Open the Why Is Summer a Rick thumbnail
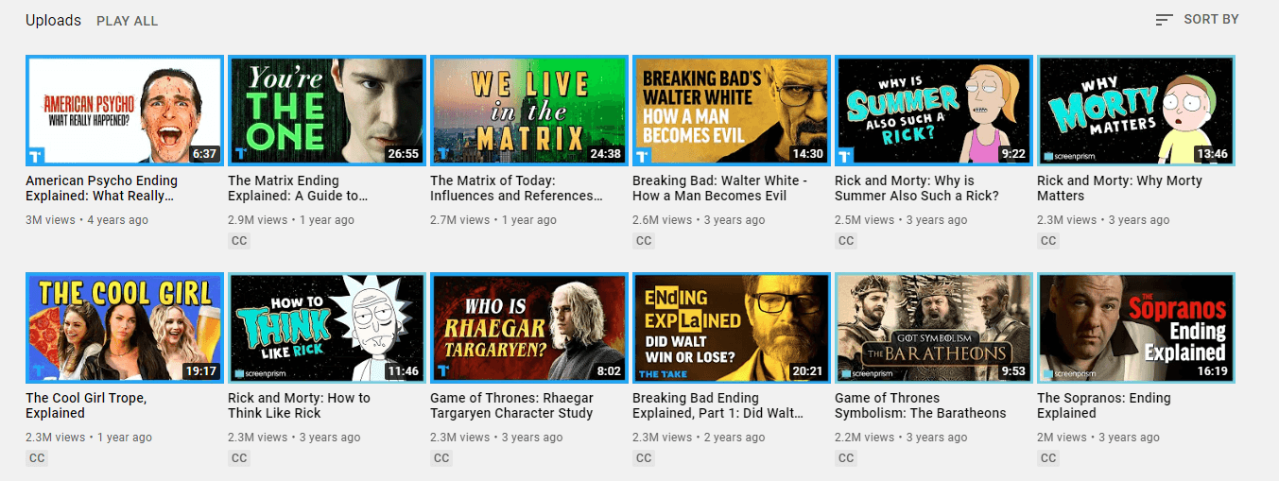This screenshot has height=481, width=1279. 934,111
